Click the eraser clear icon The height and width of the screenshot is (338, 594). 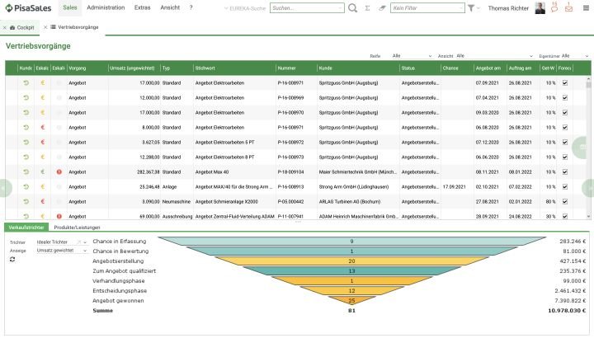[382, 8]
